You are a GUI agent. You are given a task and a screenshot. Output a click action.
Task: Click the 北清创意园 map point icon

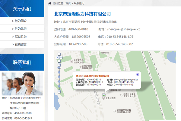pyautogui.click(x=103, y=98)
